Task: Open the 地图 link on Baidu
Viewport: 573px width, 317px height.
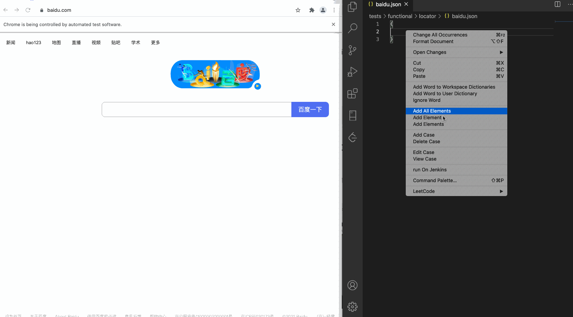Action: coord(56,42)
